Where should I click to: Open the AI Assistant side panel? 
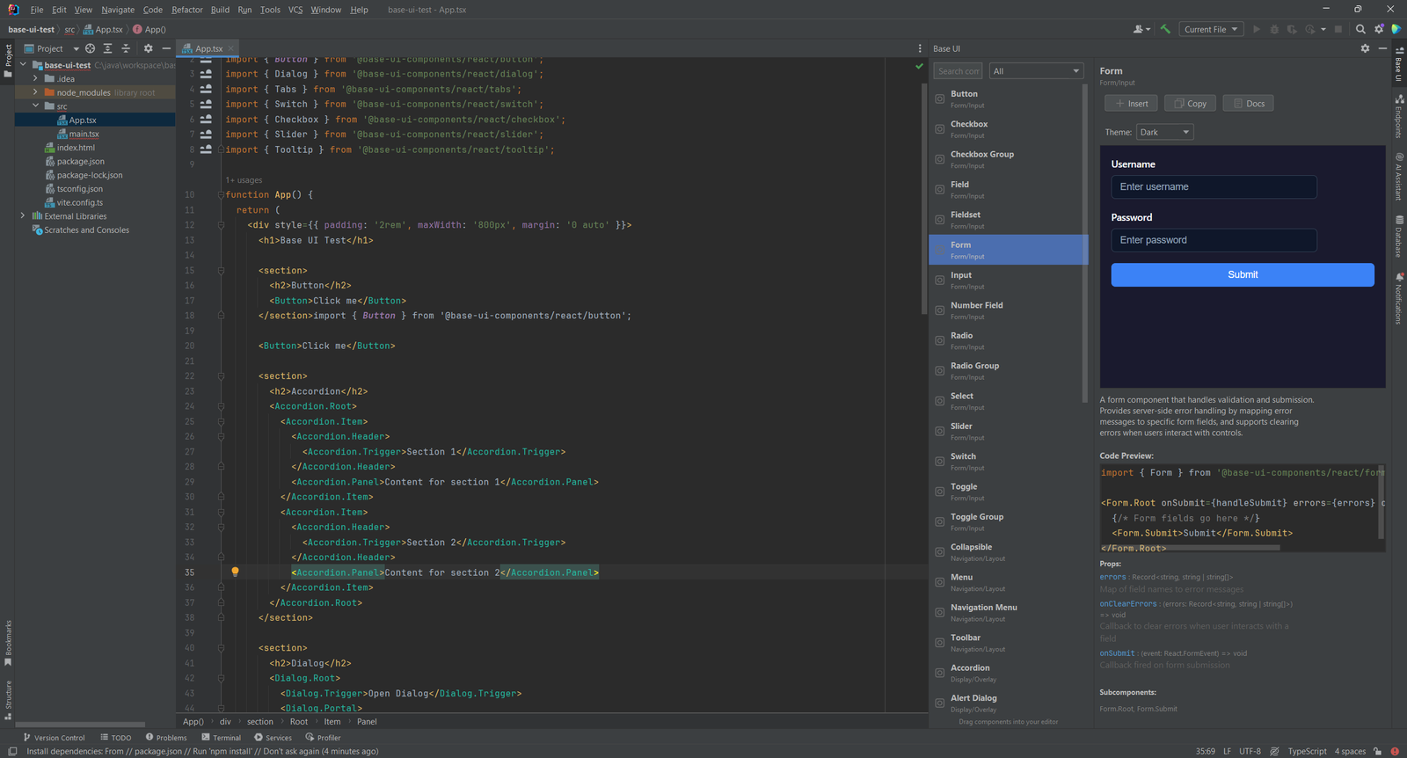pyautogui.click(x=1398, y=176)
